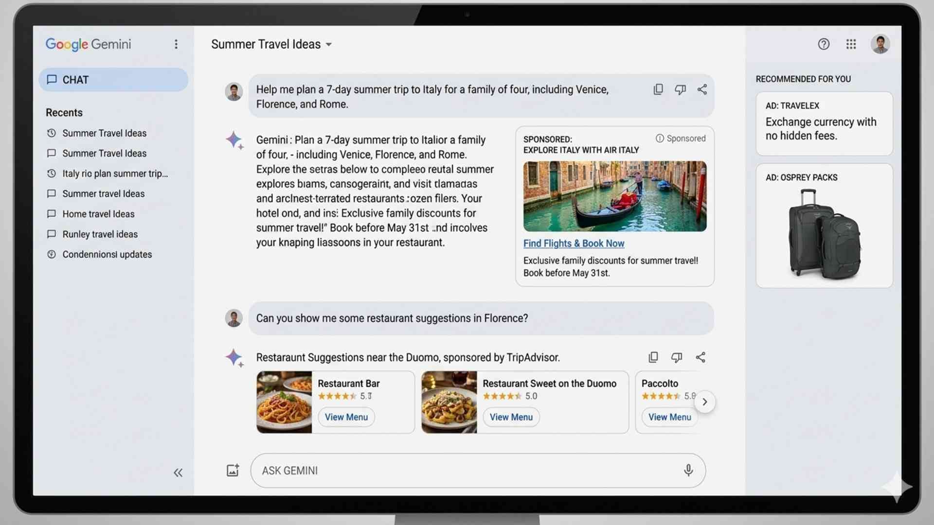
Task: Click the 'Recents' section heading
Action: pos(64,113)
